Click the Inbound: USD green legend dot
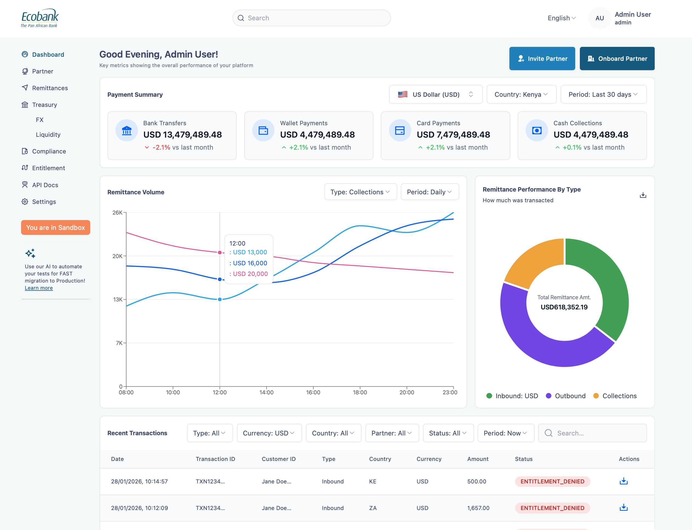Viewport: 692px width, 530px height. click(489, 396)
